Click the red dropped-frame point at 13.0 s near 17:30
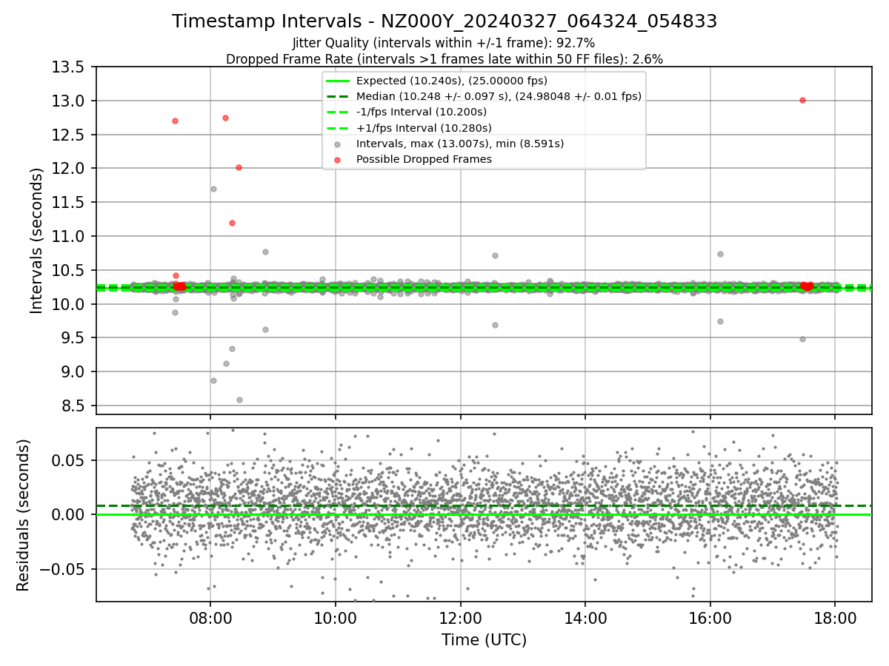889x666 pixels. [x=802, y=100]
